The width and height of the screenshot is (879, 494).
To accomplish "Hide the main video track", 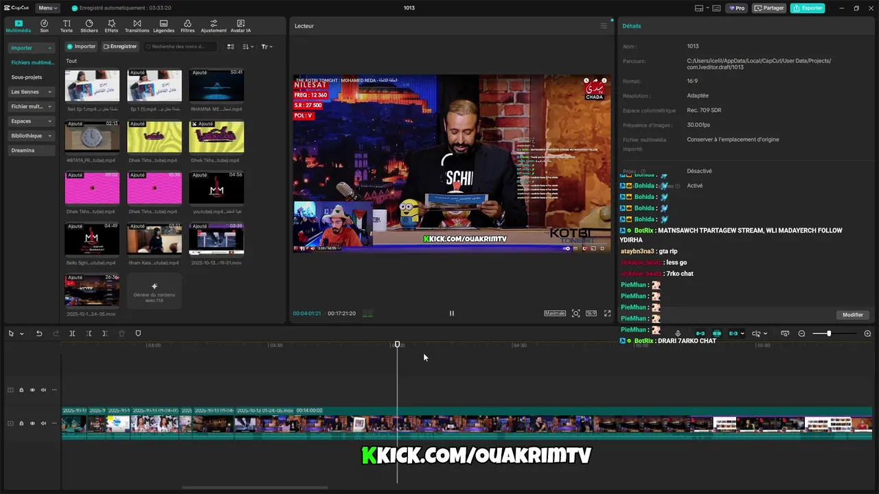I will 32,423.
